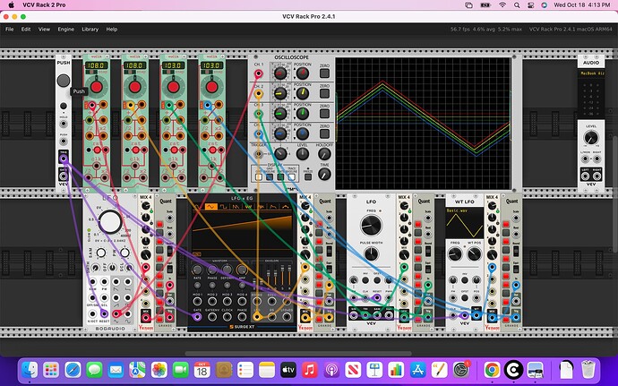Image resolution: width=618 pixels, height=386 pixels.
Task: Click the Surge XT CLOCK input jack
Action: click(227, 317)
